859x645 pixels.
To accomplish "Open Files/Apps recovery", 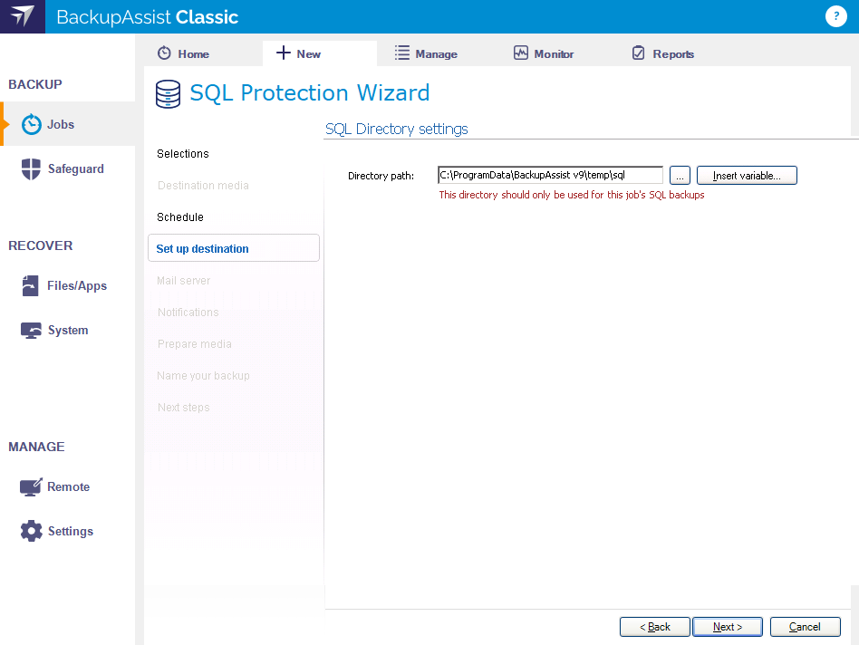I will point(77,286).
